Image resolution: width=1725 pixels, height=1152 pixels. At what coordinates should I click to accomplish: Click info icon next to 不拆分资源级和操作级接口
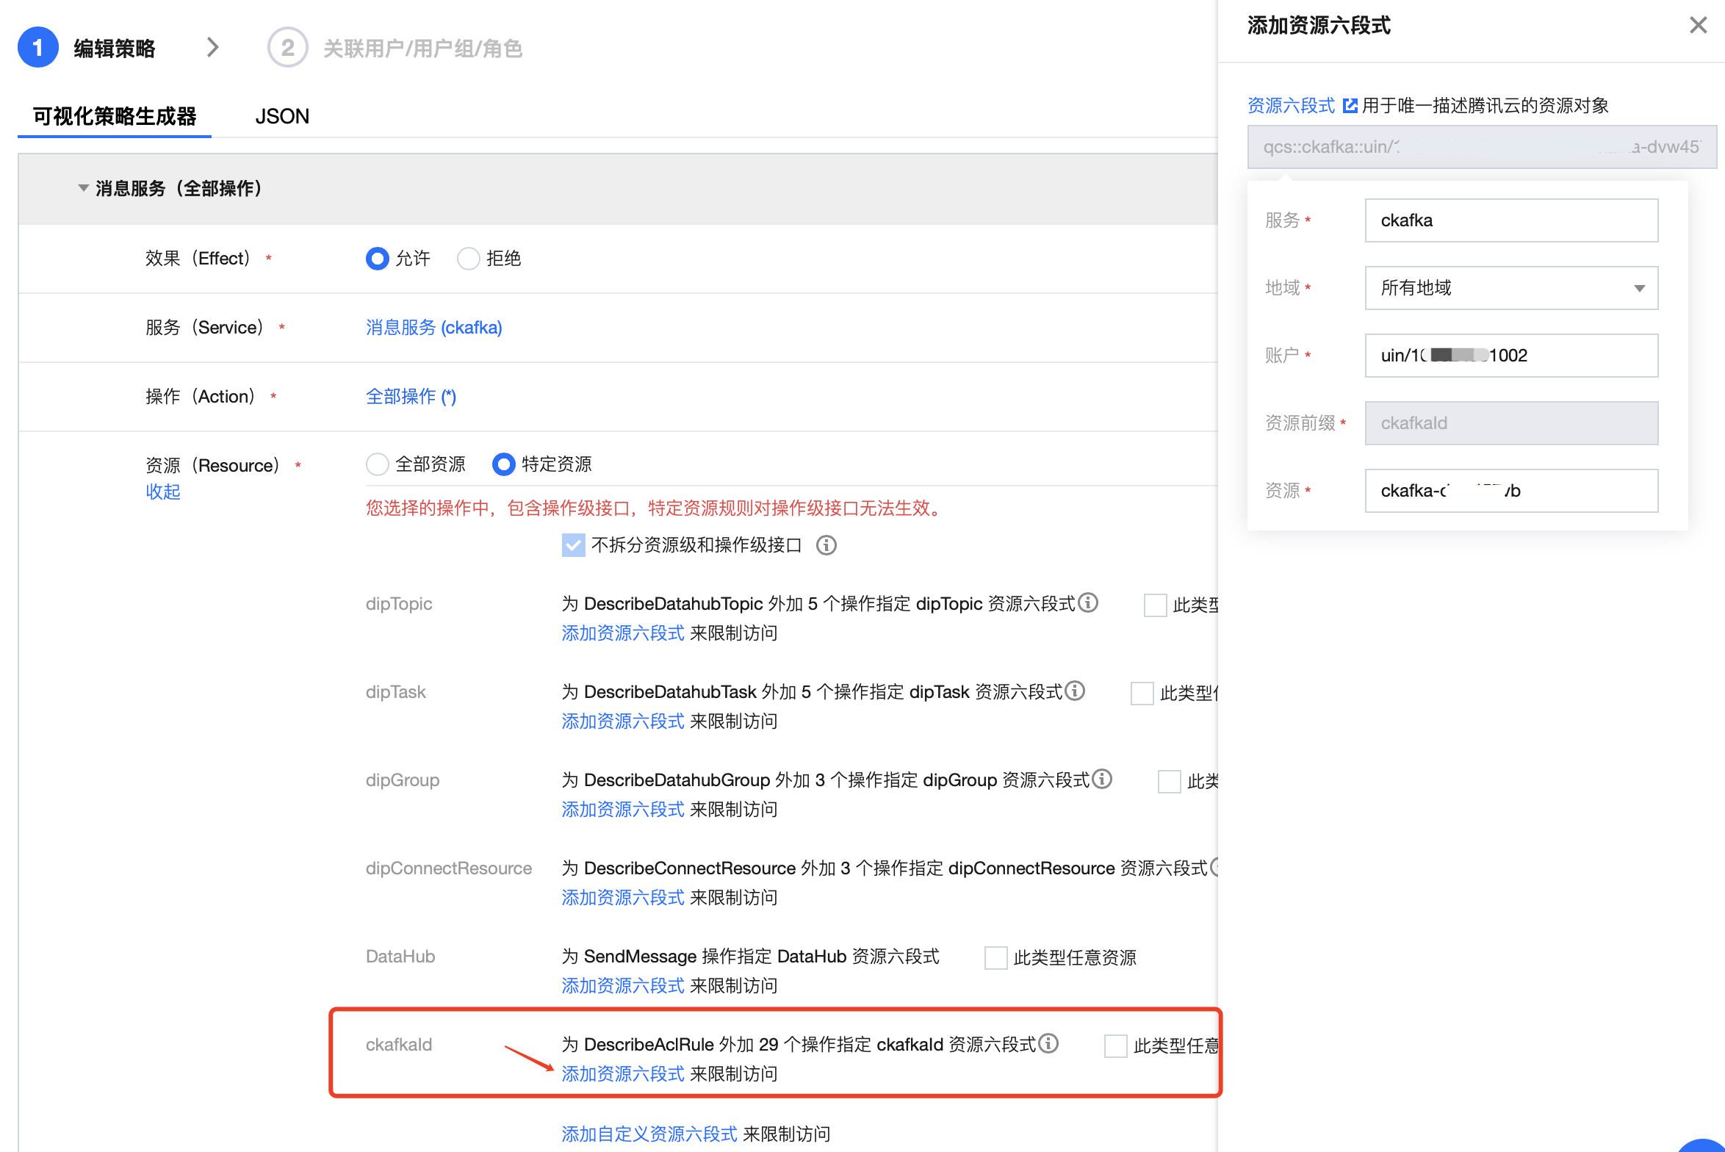tap(826, 545)
